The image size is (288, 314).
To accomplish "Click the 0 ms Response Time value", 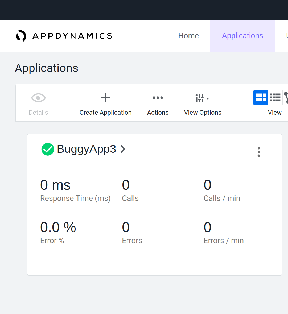I will point(55,185).
